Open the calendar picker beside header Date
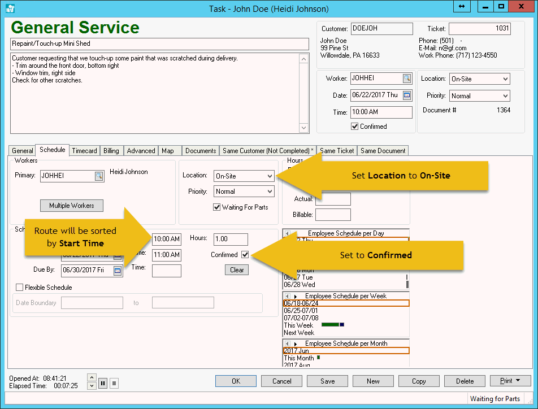This screenshot has height=409, width=538. (407, 95)
